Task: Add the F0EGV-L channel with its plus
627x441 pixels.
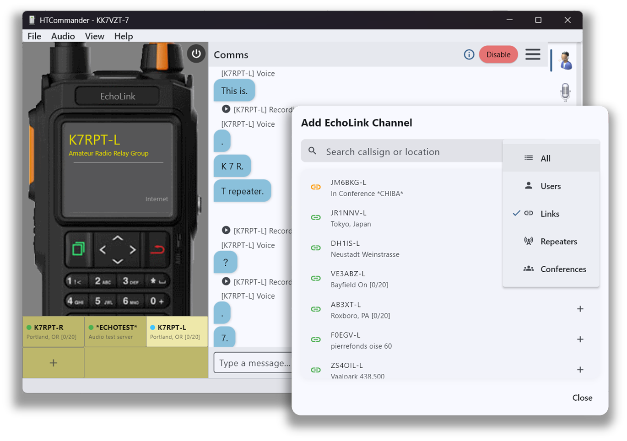Action: [580, 339]
